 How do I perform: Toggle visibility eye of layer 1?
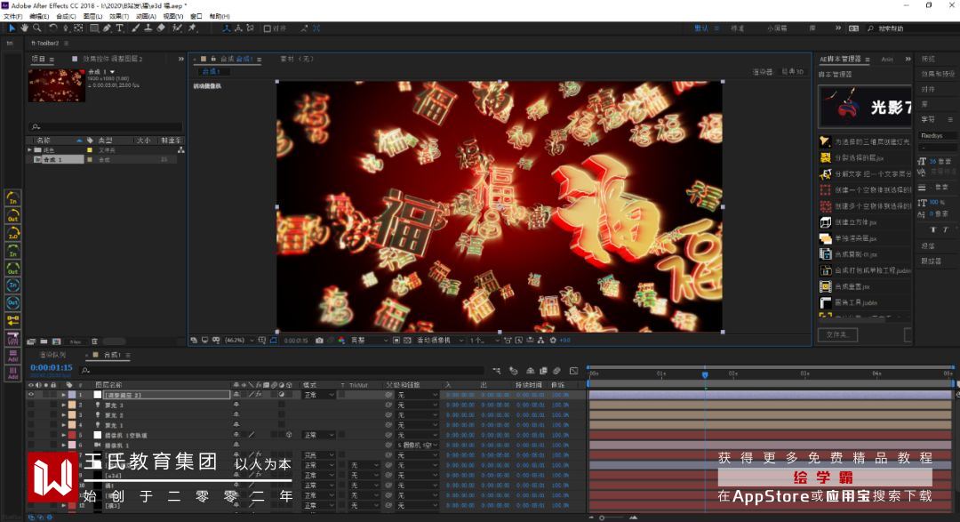coord(31,394)
